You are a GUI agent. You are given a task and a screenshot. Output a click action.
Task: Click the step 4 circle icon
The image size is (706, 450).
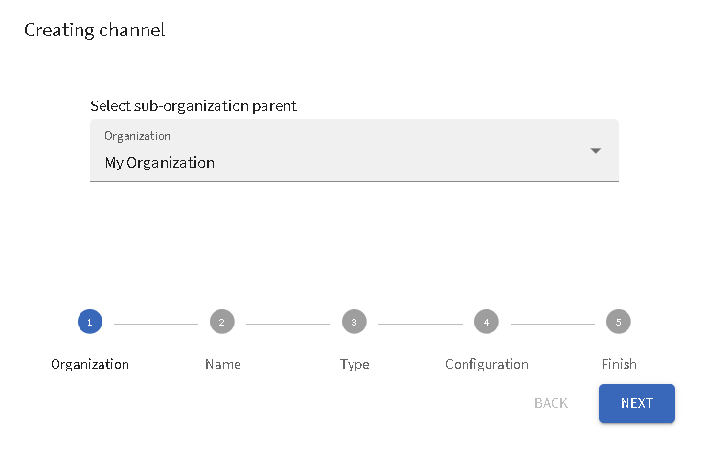click(487, 323)
